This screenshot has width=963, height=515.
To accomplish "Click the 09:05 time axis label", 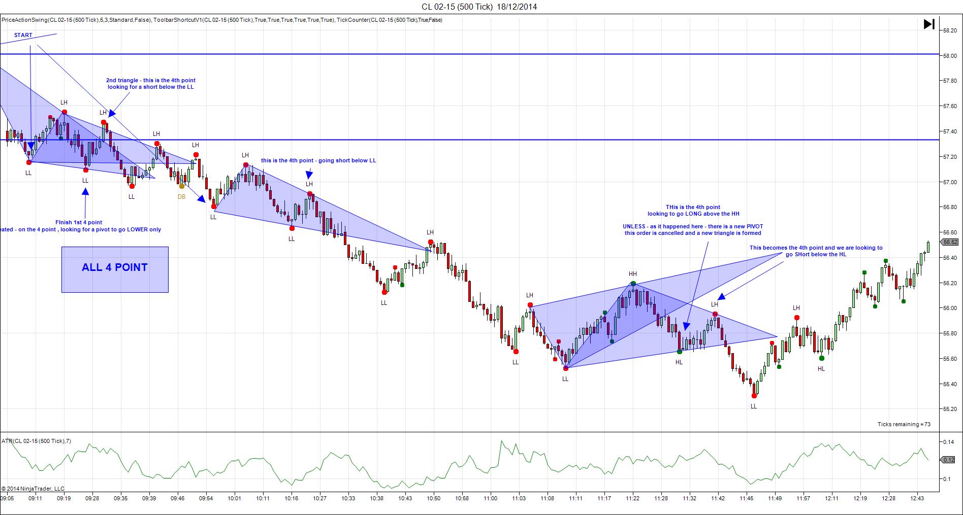I will [7, 499].
